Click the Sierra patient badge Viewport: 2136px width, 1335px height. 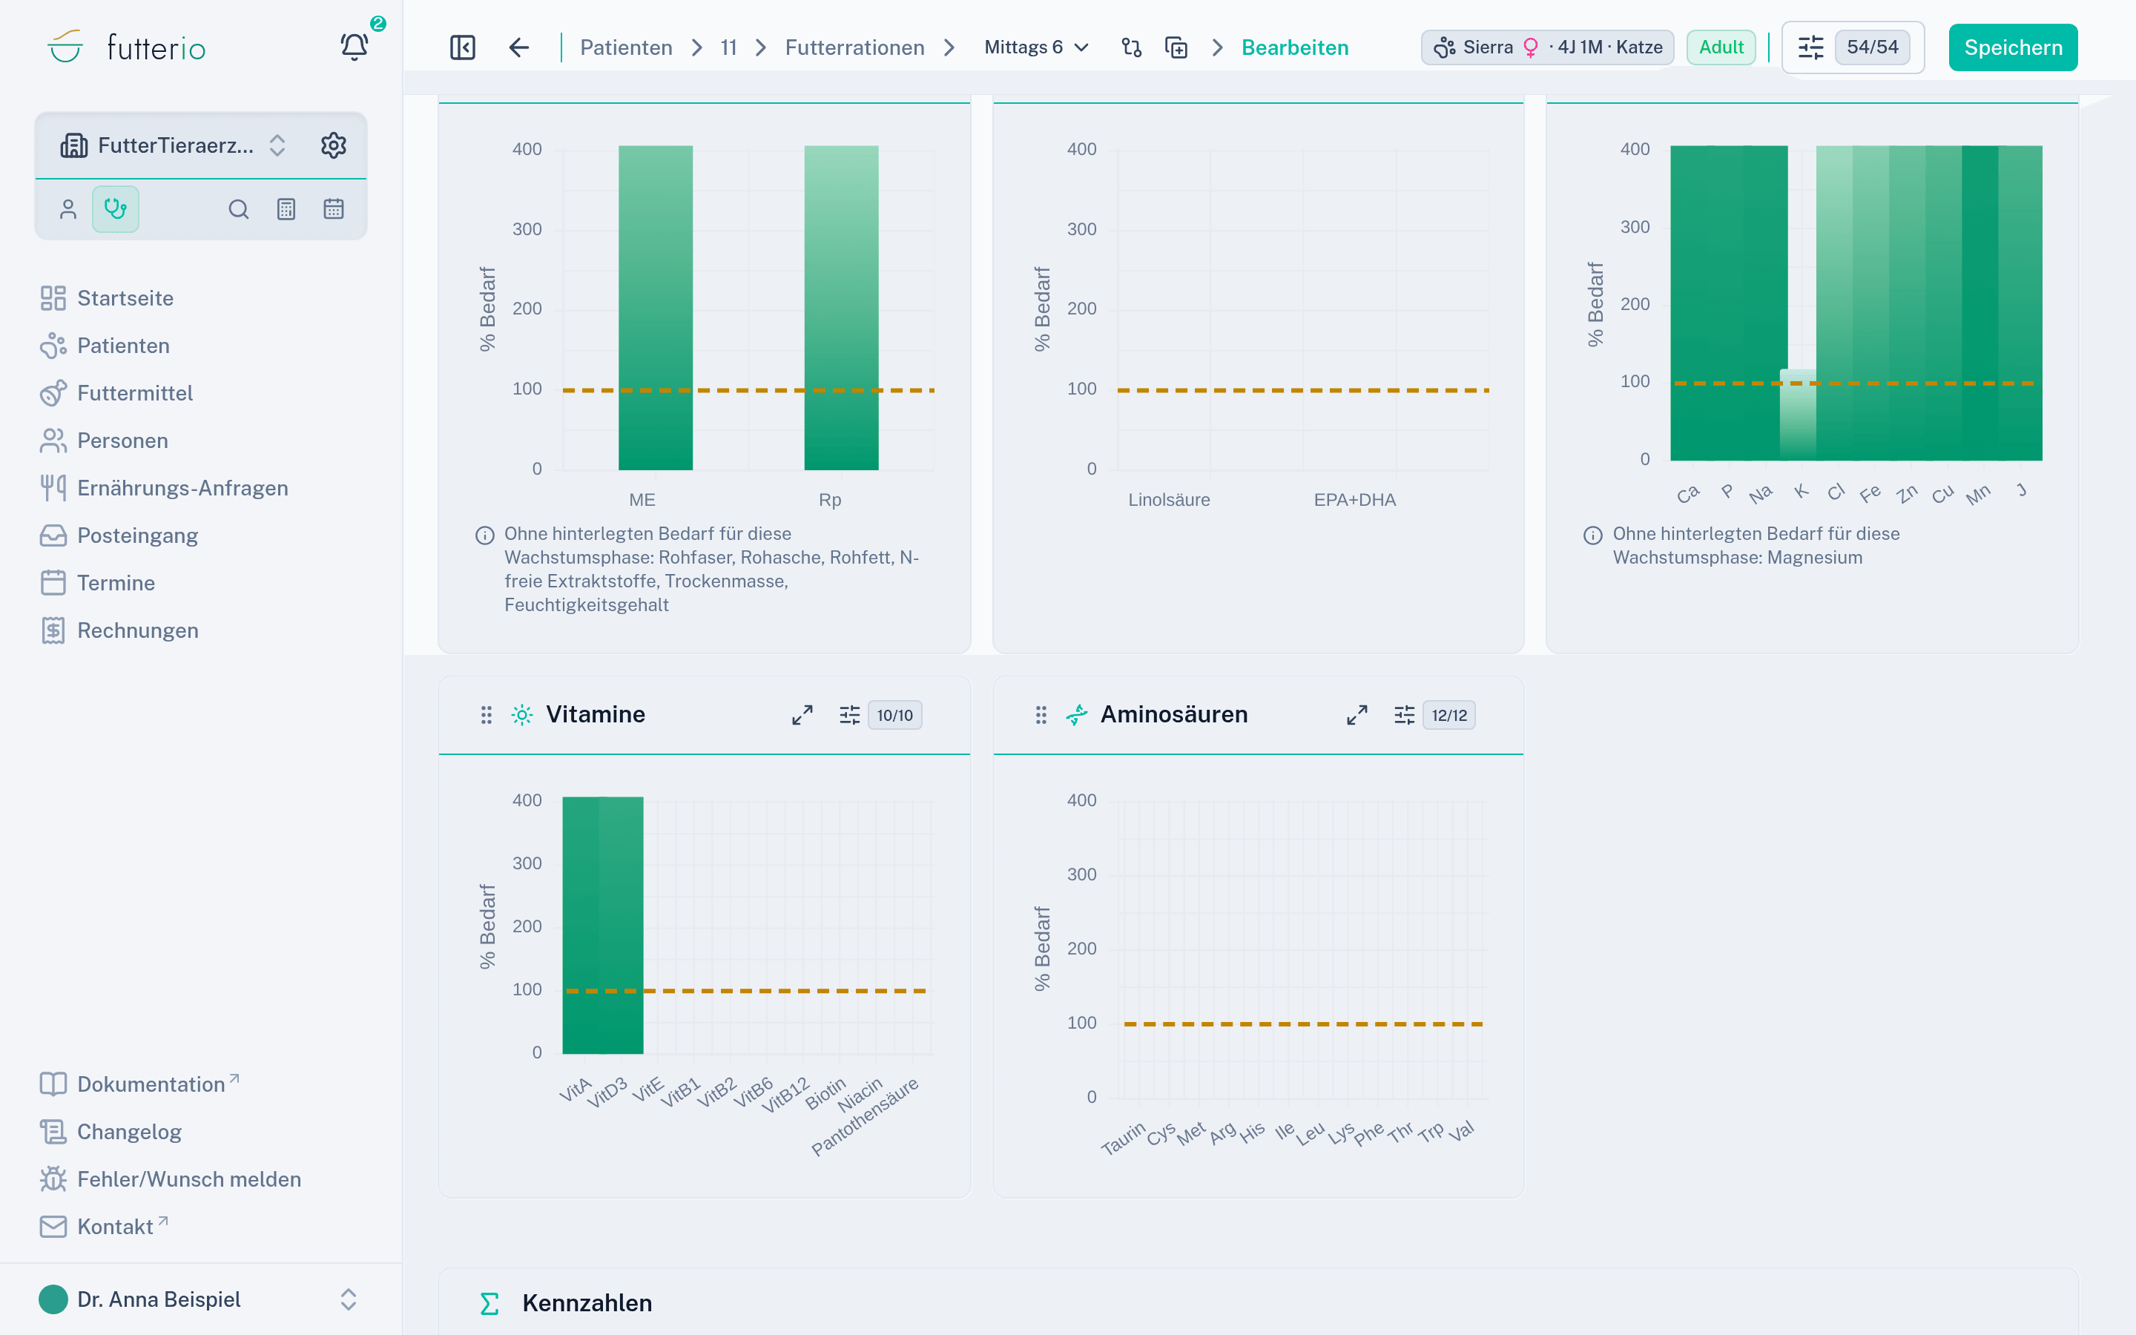point(1547,47)
